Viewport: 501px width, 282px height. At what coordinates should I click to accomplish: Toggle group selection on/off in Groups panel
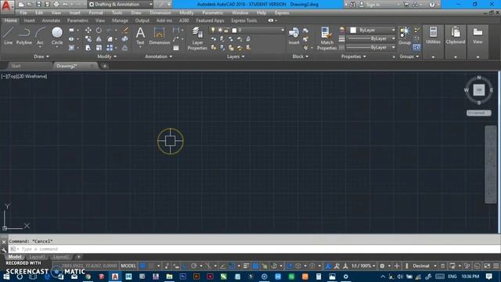tap(416, 47)
